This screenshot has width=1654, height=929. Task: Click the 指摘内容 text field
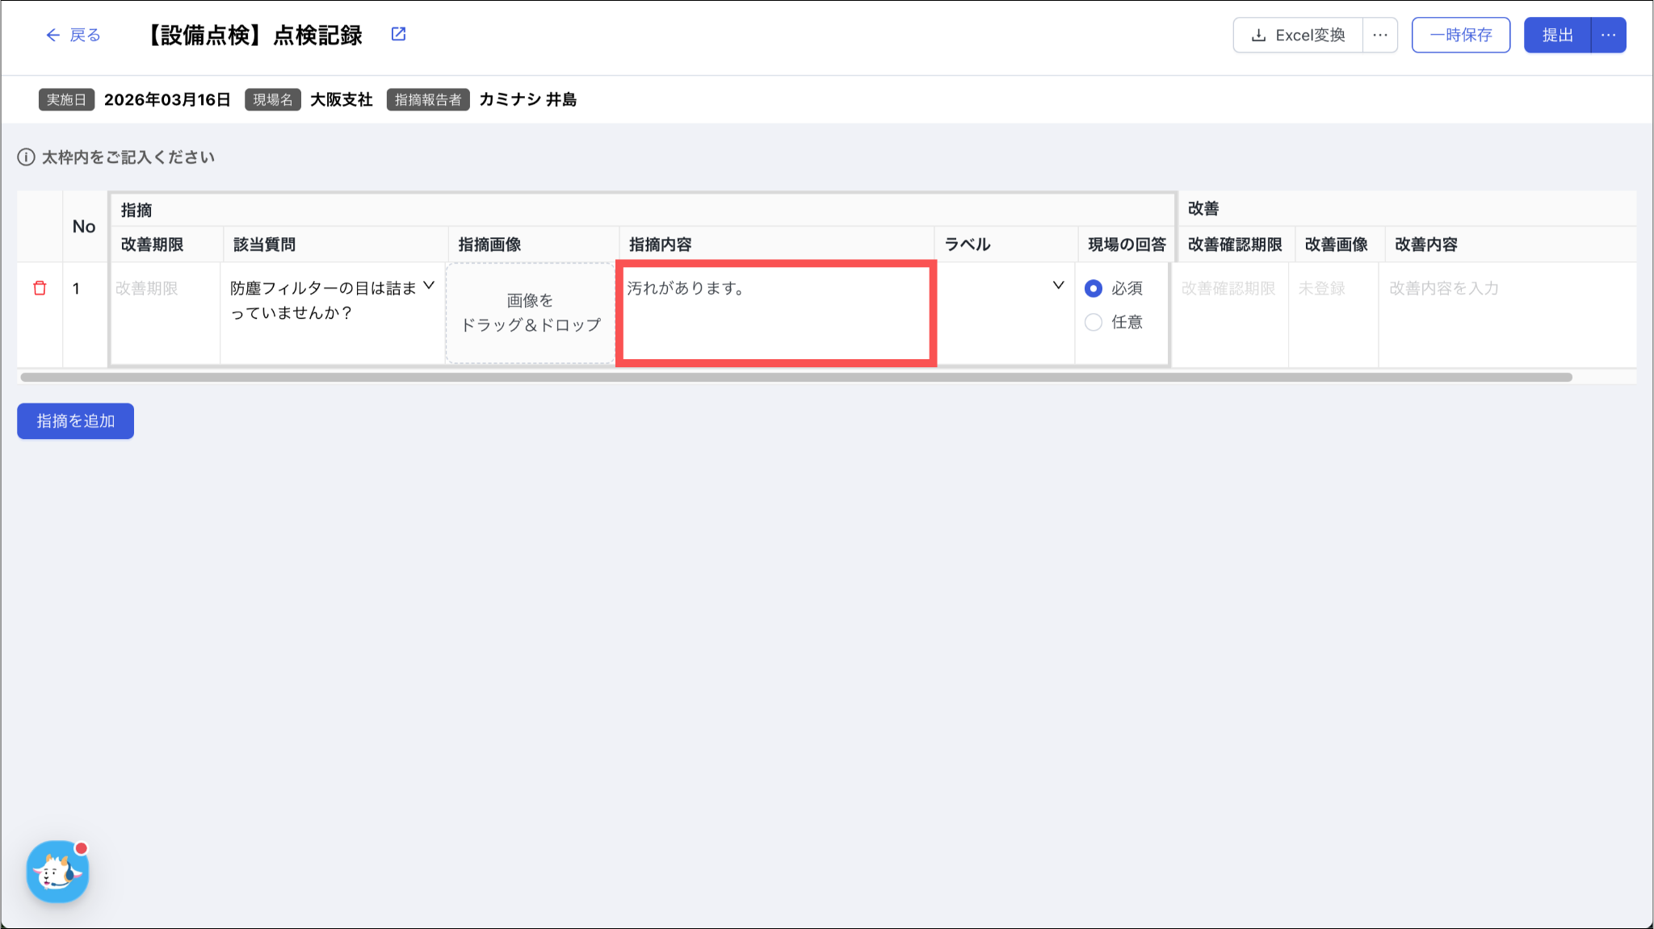775,313
